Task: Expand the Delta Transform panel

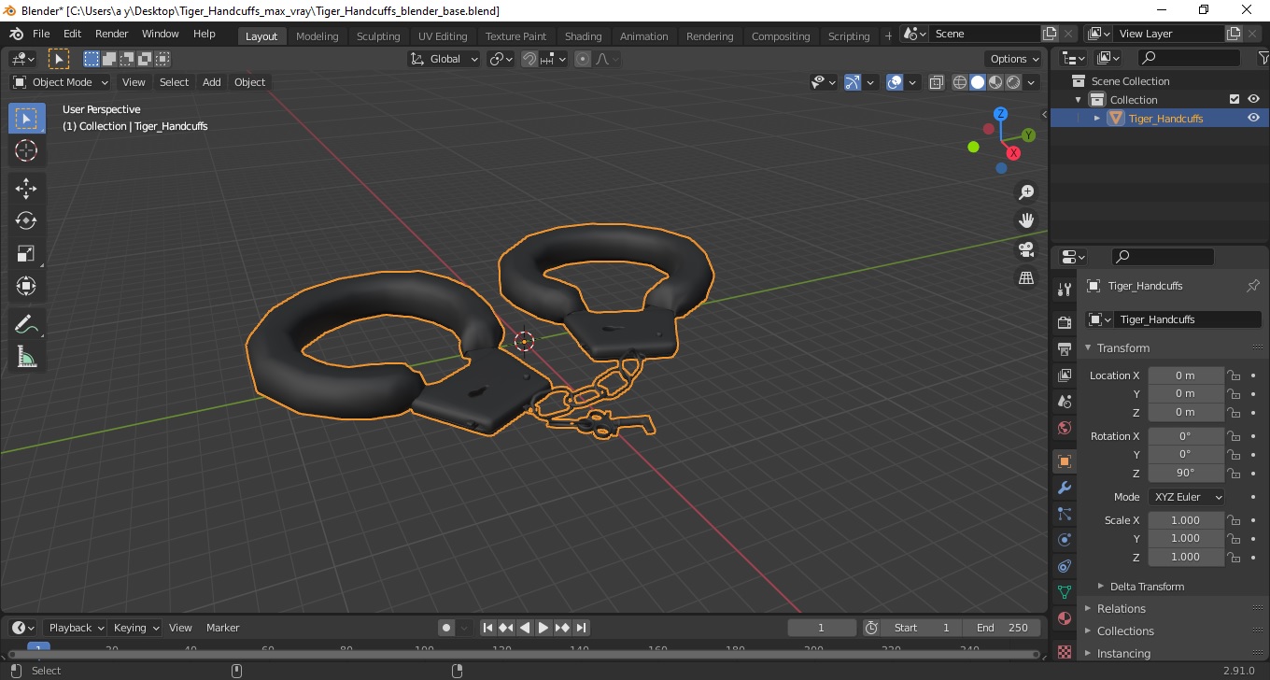Action: [1147, 587]
